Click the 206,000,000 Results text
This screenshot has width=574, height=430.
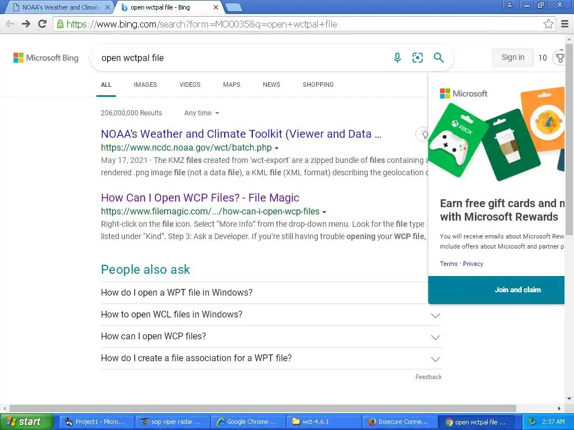pos(131,113)
